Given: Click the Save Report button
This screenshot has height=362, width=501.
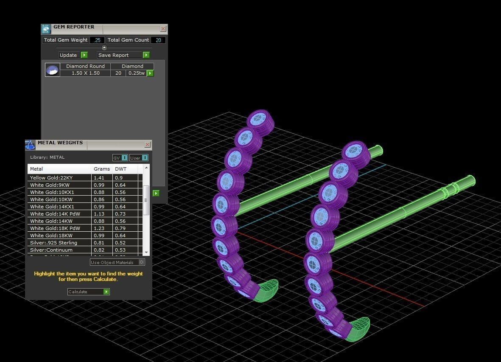Looking at the screenshot, I should point(123,55).
